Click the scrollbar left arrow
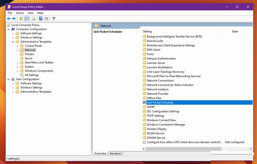 pyautogui.click(x=144, y=149)
